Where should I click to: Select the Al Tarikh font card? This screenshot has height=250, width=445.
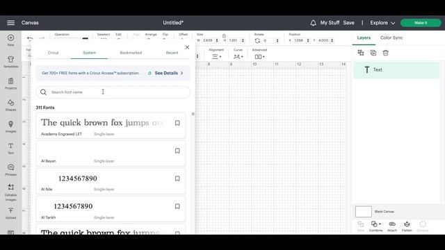(x=111, y=209)
